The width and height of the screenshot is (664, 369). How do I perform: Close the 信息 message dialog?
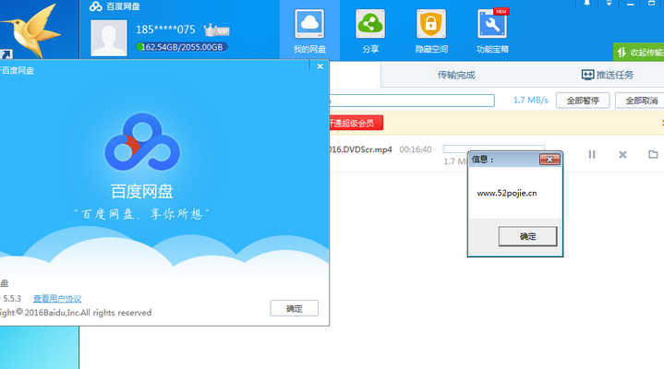click(549, 159)
